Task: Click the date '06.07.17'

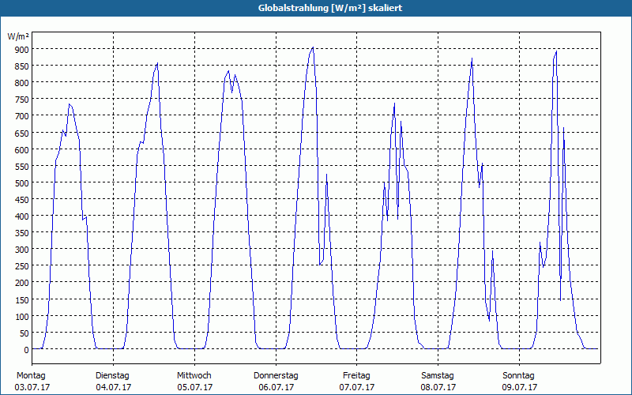Action: (276, 387)
